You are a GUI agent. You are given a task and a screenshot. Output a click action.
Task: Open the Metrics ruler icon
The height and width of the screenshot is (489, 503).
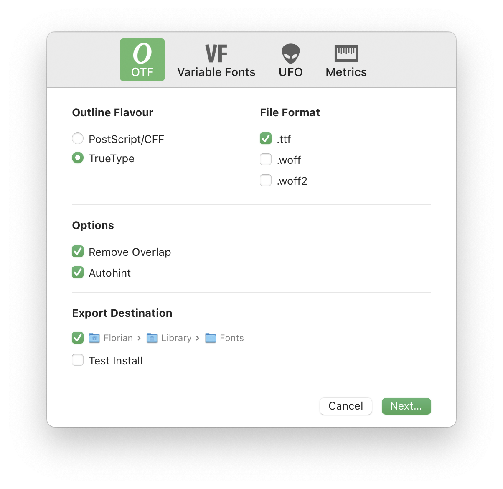pyautogui.click(x=346, y=53)
